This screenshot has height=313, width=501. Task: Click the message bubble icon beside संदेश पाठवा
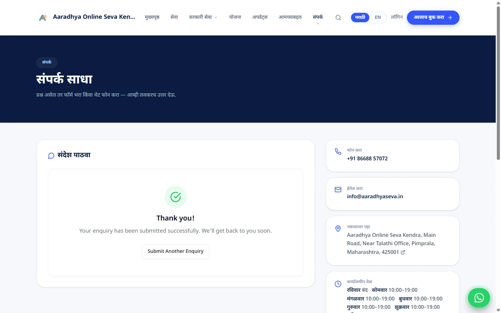point(51,155)
